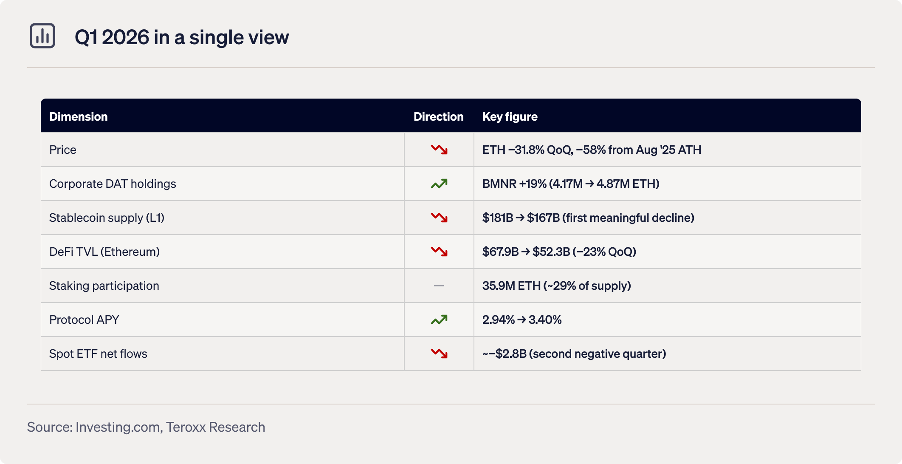Click the flat dash icon for Staking participation
This screenshot has width=902, height=464.
pos(439,286)
